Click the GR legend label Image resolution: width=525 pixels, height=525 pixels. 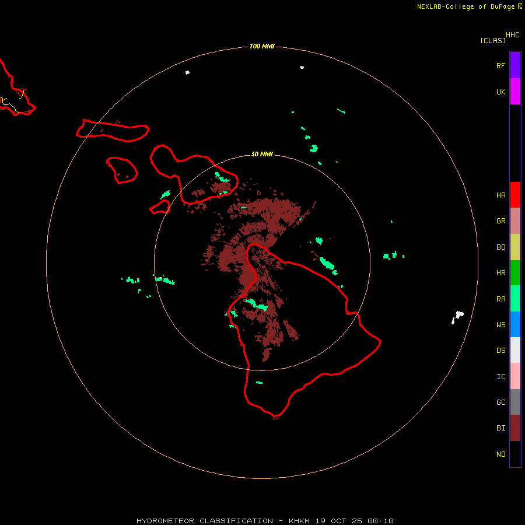tap(501, 221)
